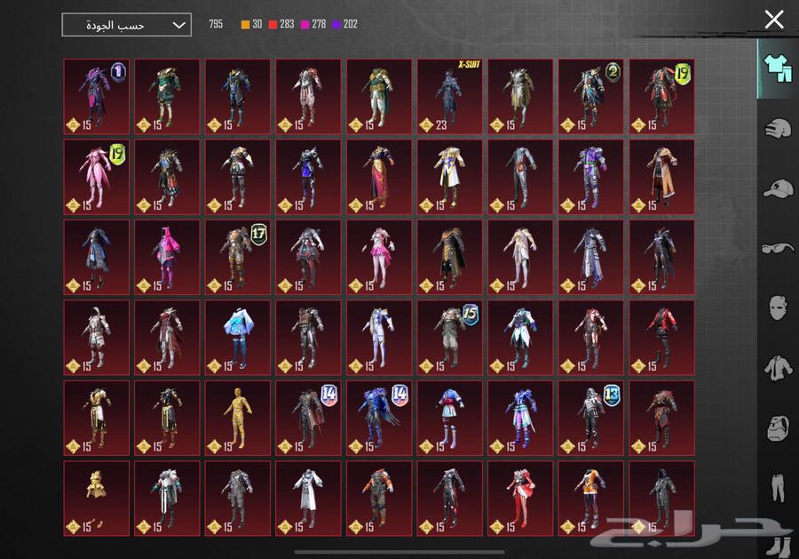Select the long brown coat outfit

[x=662, y=177]
